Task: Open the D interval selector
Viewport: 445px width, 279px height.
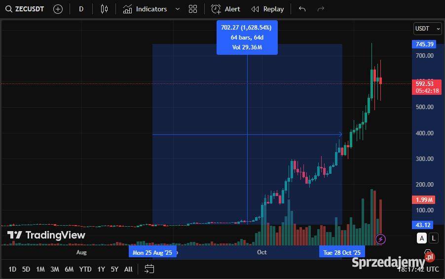Action: pos(81,9)
